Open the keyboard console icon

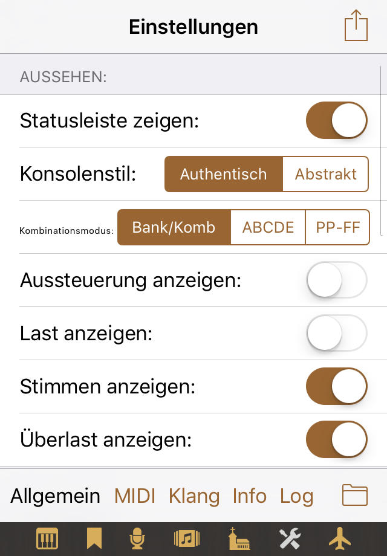(47, 538)
